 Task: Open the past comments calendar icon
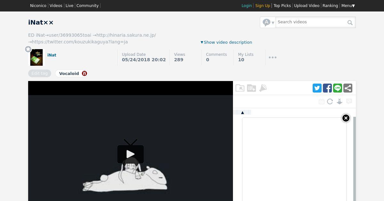coord(322,101)
